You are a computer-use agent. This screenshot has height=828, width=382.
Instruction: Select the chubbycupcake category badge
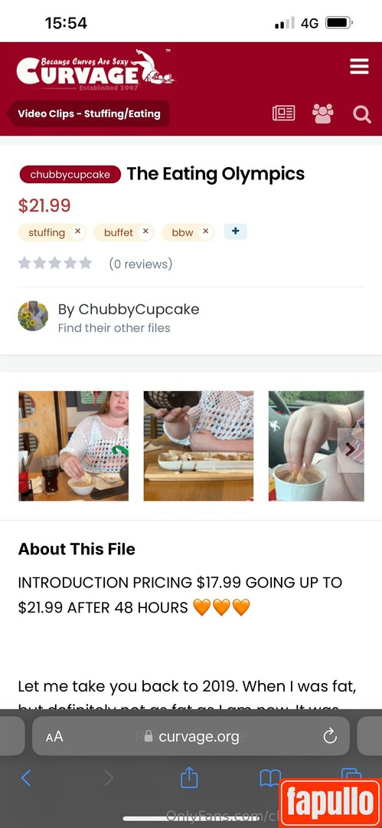point(70,175)
